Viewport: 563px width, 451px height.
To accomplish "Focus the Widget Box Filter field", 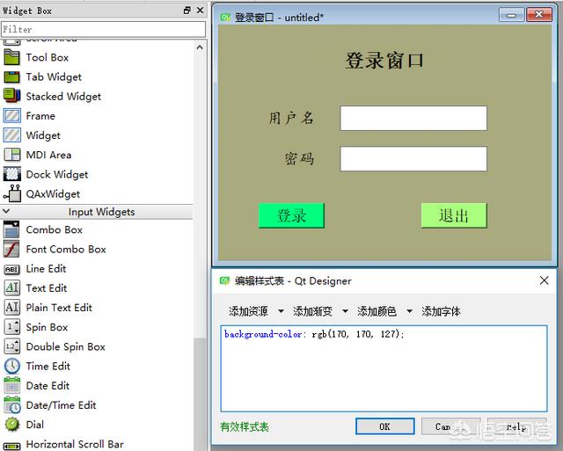I will click(x=102, y=29).
